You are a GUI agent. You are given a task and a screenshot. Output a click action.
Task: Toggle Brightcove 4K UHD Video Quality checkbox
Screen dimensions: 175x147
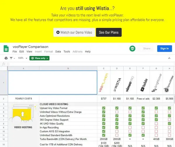pos(156,123)
